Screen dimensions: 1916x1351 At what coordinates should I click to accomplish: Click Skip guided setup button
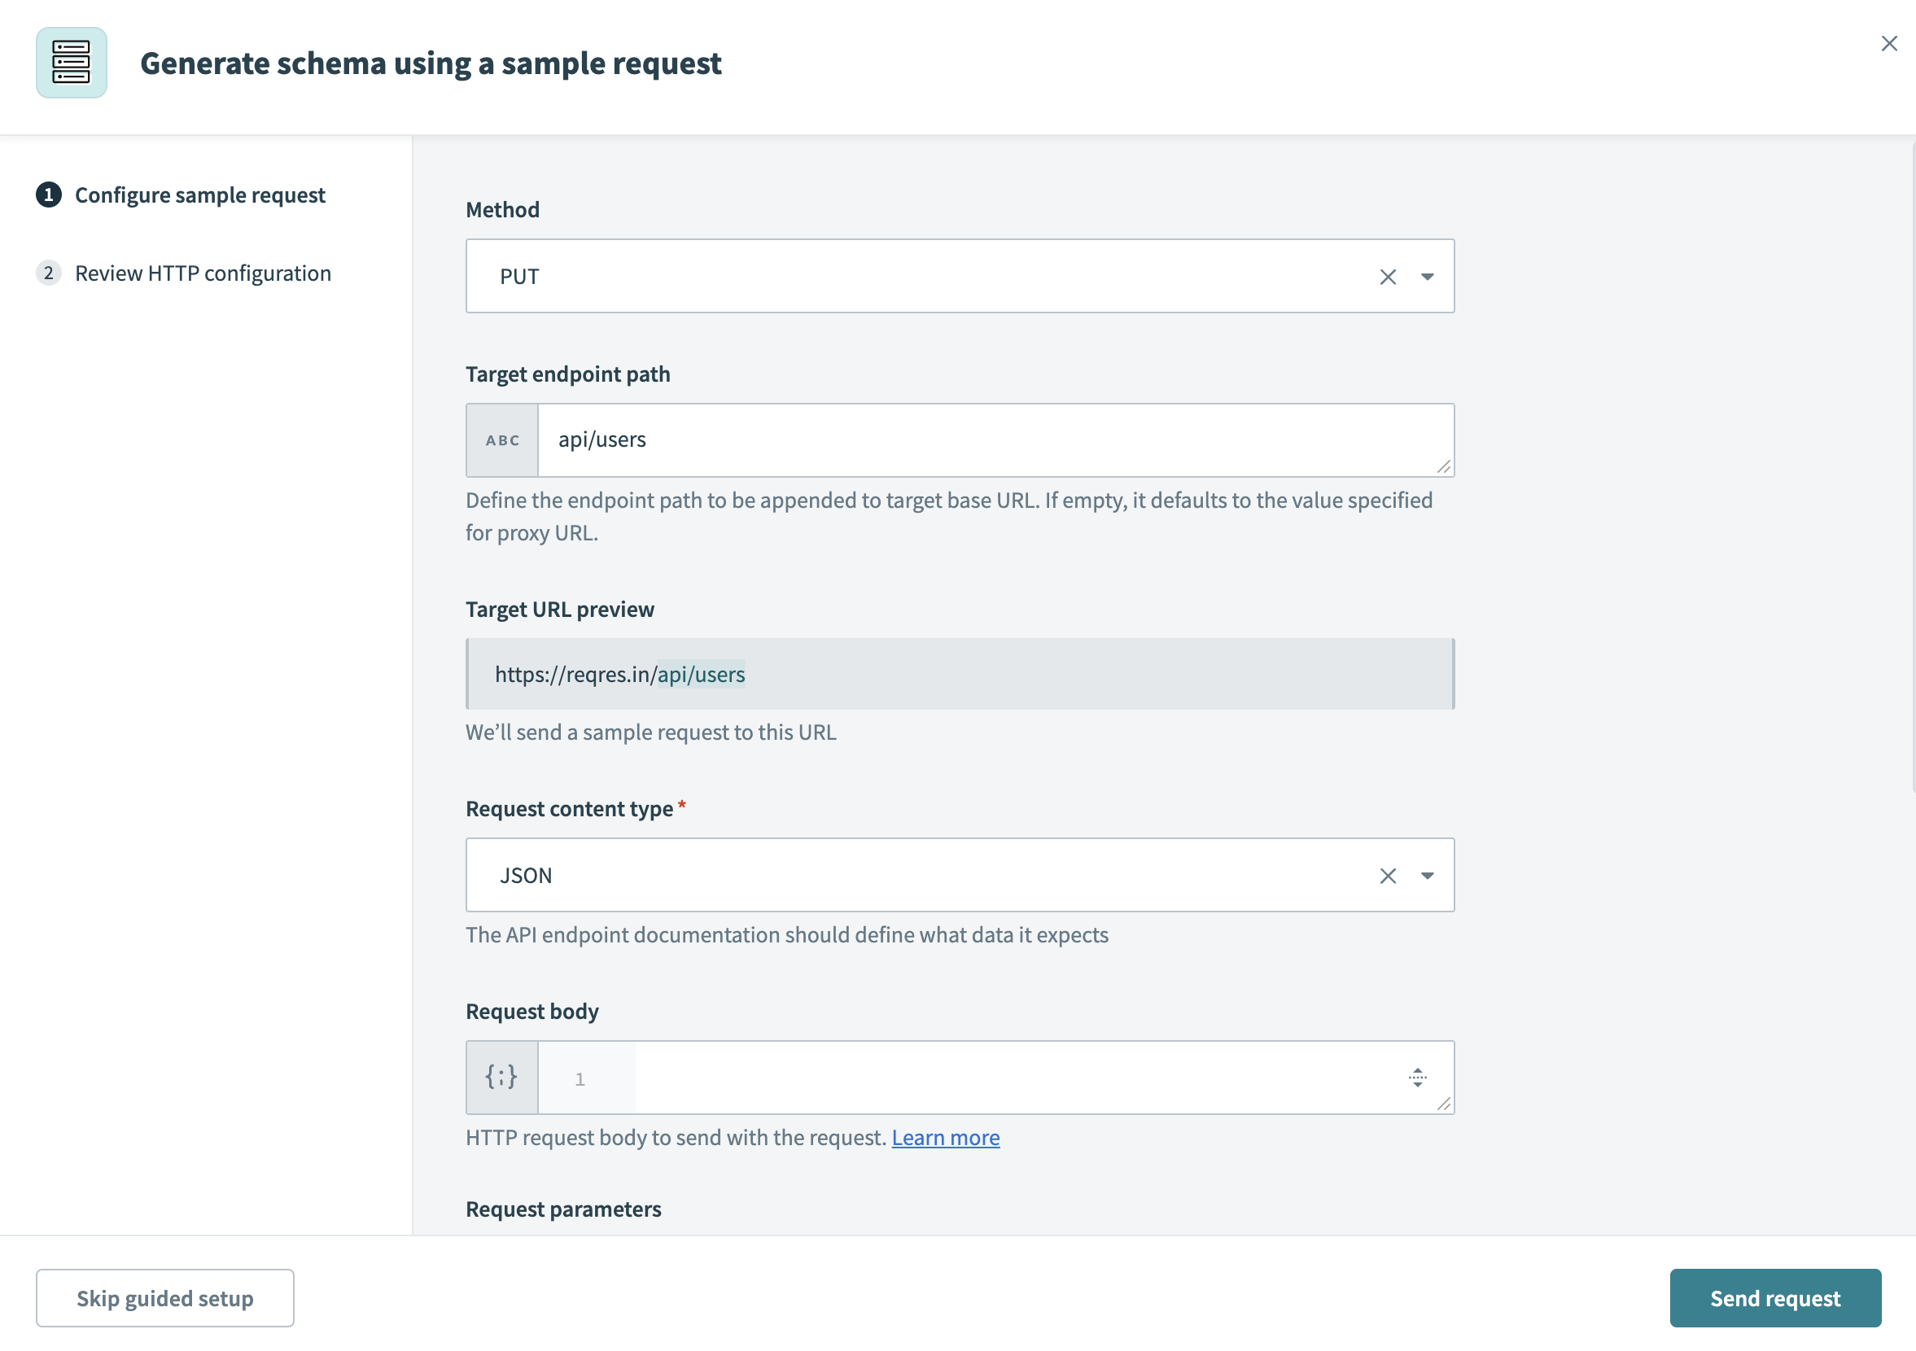(164, 1297)
